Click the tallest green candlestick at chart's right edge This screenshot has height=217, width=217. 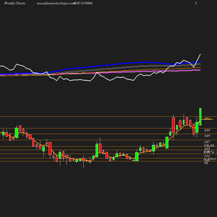pyautogui.click(x=201, y=117)
